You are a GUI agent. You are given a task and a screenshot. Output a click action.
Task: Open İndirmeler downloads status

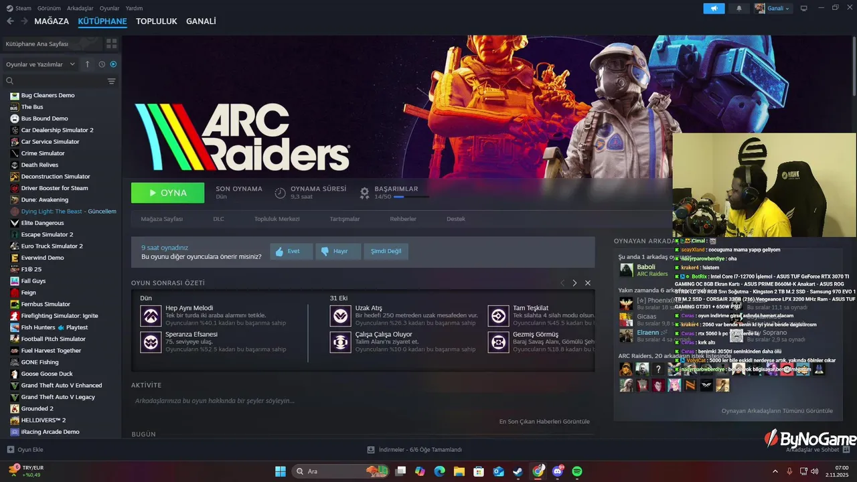tap(415, 450)
